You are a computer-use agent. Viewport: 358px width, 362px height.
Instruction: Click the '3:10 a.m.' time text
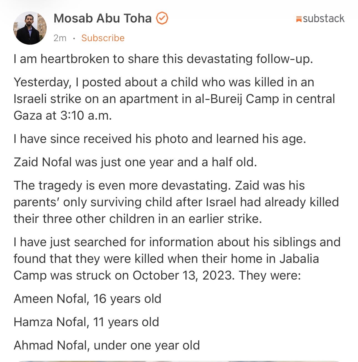pyautogui.click(x=86, y=115)
